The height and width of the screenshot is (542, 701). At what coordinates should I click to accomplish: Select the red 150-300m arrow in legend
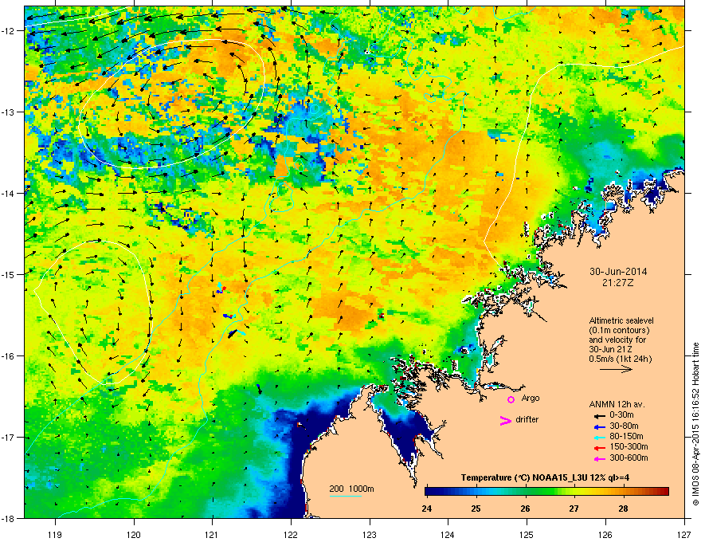click(x=599, y=448)
